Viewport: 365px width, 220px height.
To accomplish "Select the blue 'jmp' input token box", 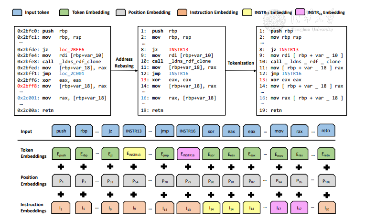I will tap(164, 131).
